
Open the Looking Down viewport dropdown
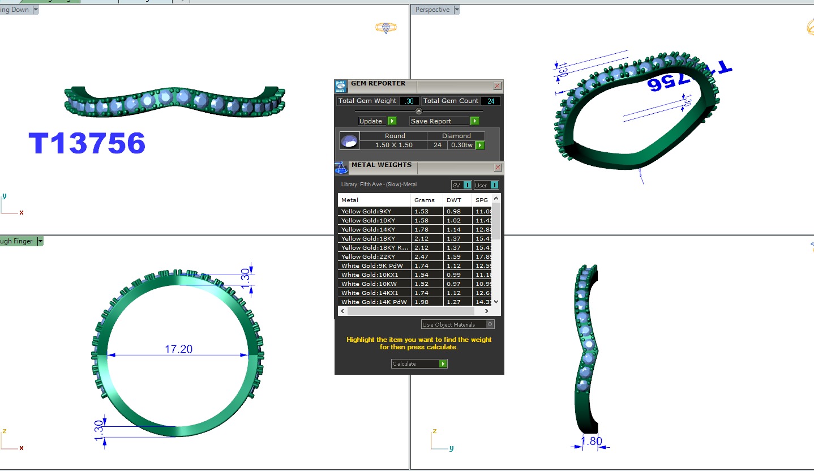(x=36, y=10)
